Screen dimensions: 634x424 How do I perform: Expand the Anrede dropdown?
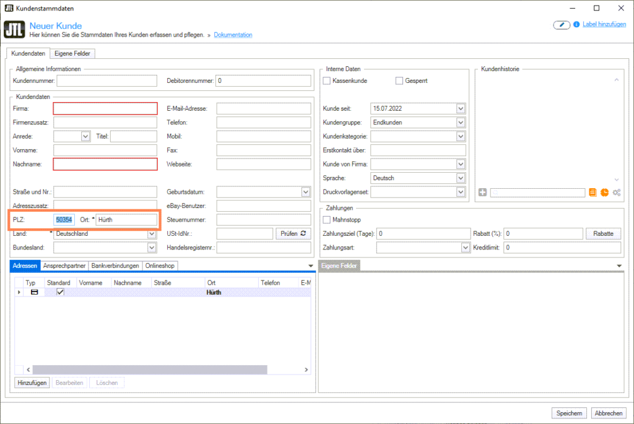pyautogui.click(x=85, y=136)
